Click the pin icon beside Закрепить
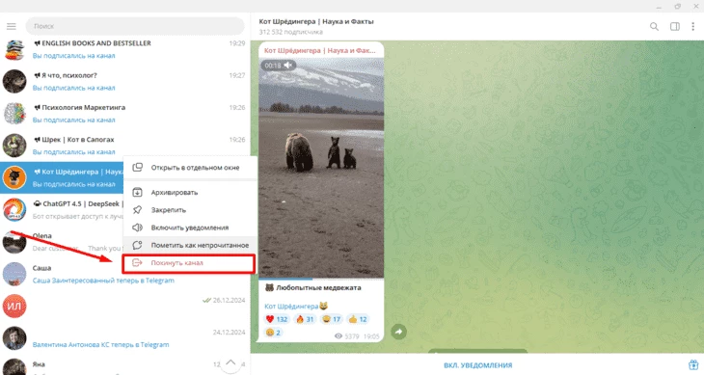 137,210
